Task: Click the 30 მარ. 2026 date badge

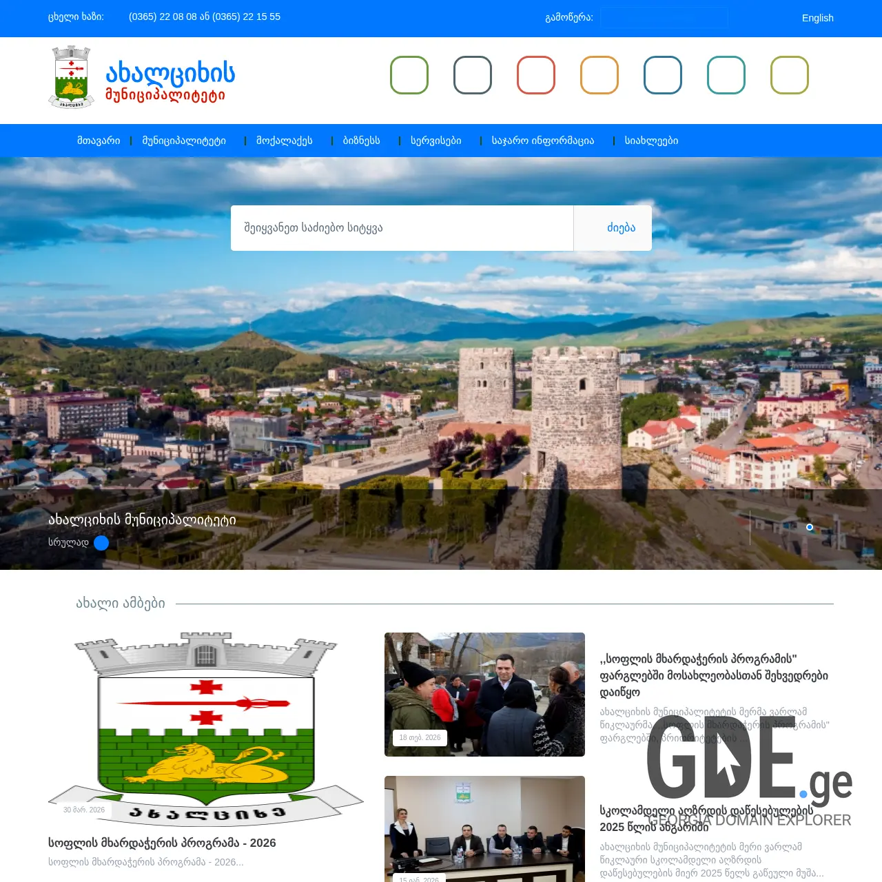Action: pos(84,810)
